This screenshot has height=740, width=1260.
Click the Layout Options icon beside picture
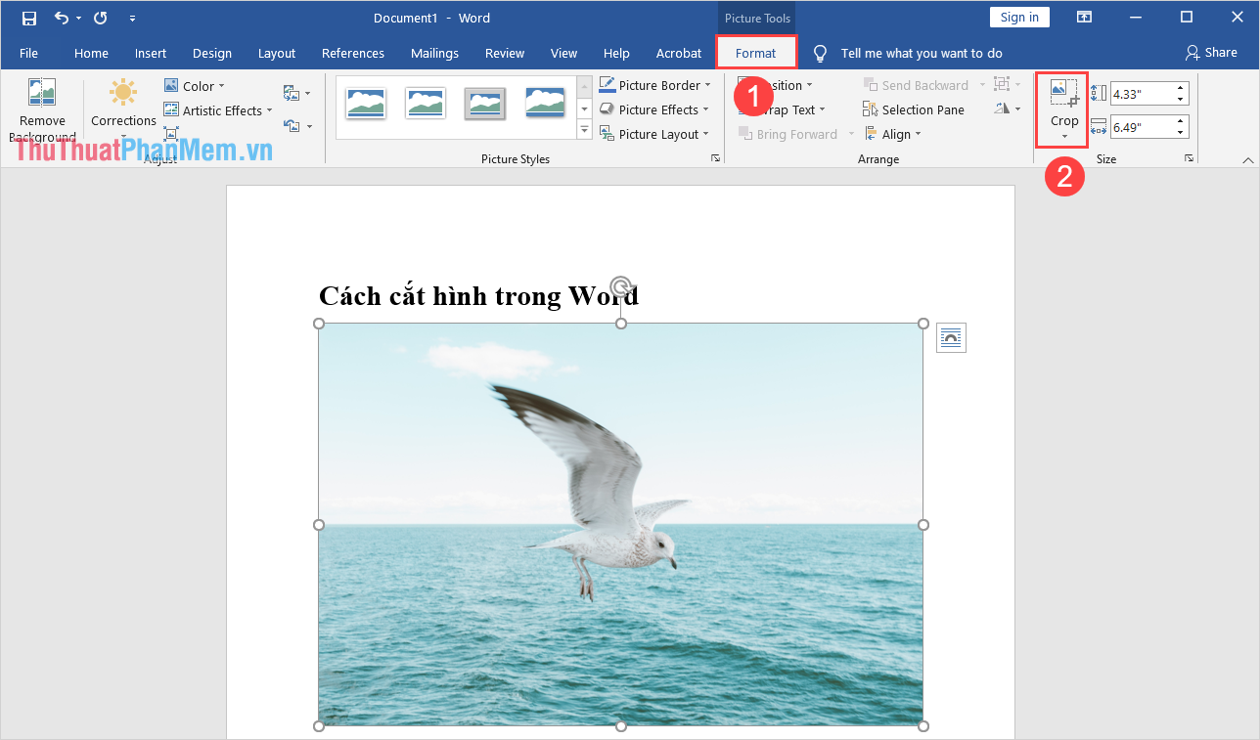(951, 338)
